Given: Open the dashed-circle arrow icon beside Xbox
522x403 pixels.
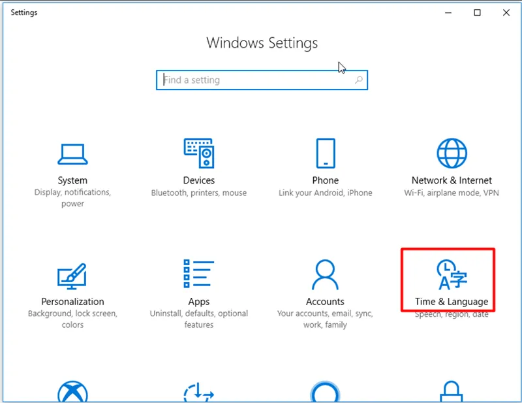Looking at the screenshot, I should [x=199, y=393].
